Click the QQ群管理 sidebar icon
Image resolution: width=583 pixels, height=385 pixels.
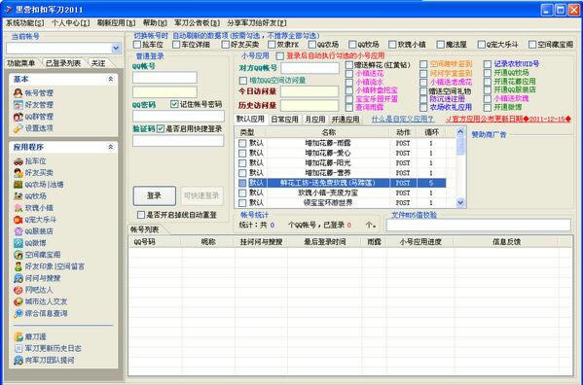coord(18,117)
